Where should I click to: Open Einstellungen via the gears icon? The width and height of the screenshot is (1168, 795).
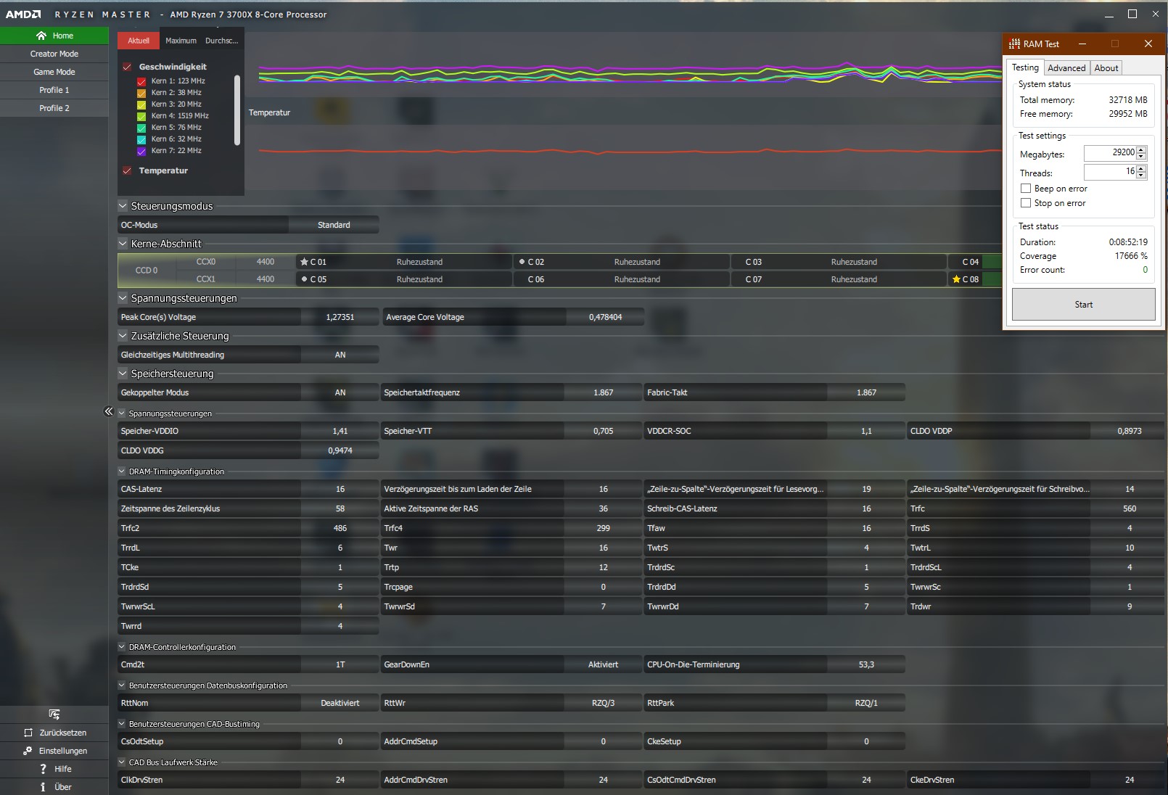28,751
